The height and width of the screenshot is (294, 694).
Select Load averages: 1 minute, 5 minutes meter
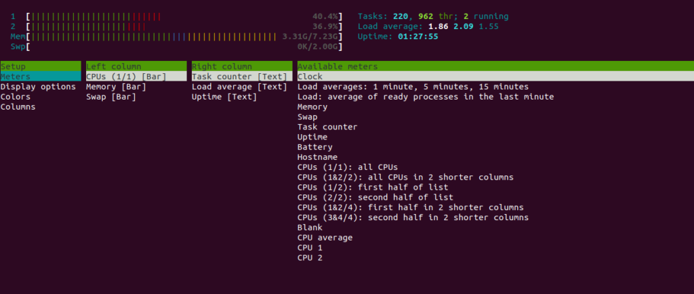tap(413, 87)
